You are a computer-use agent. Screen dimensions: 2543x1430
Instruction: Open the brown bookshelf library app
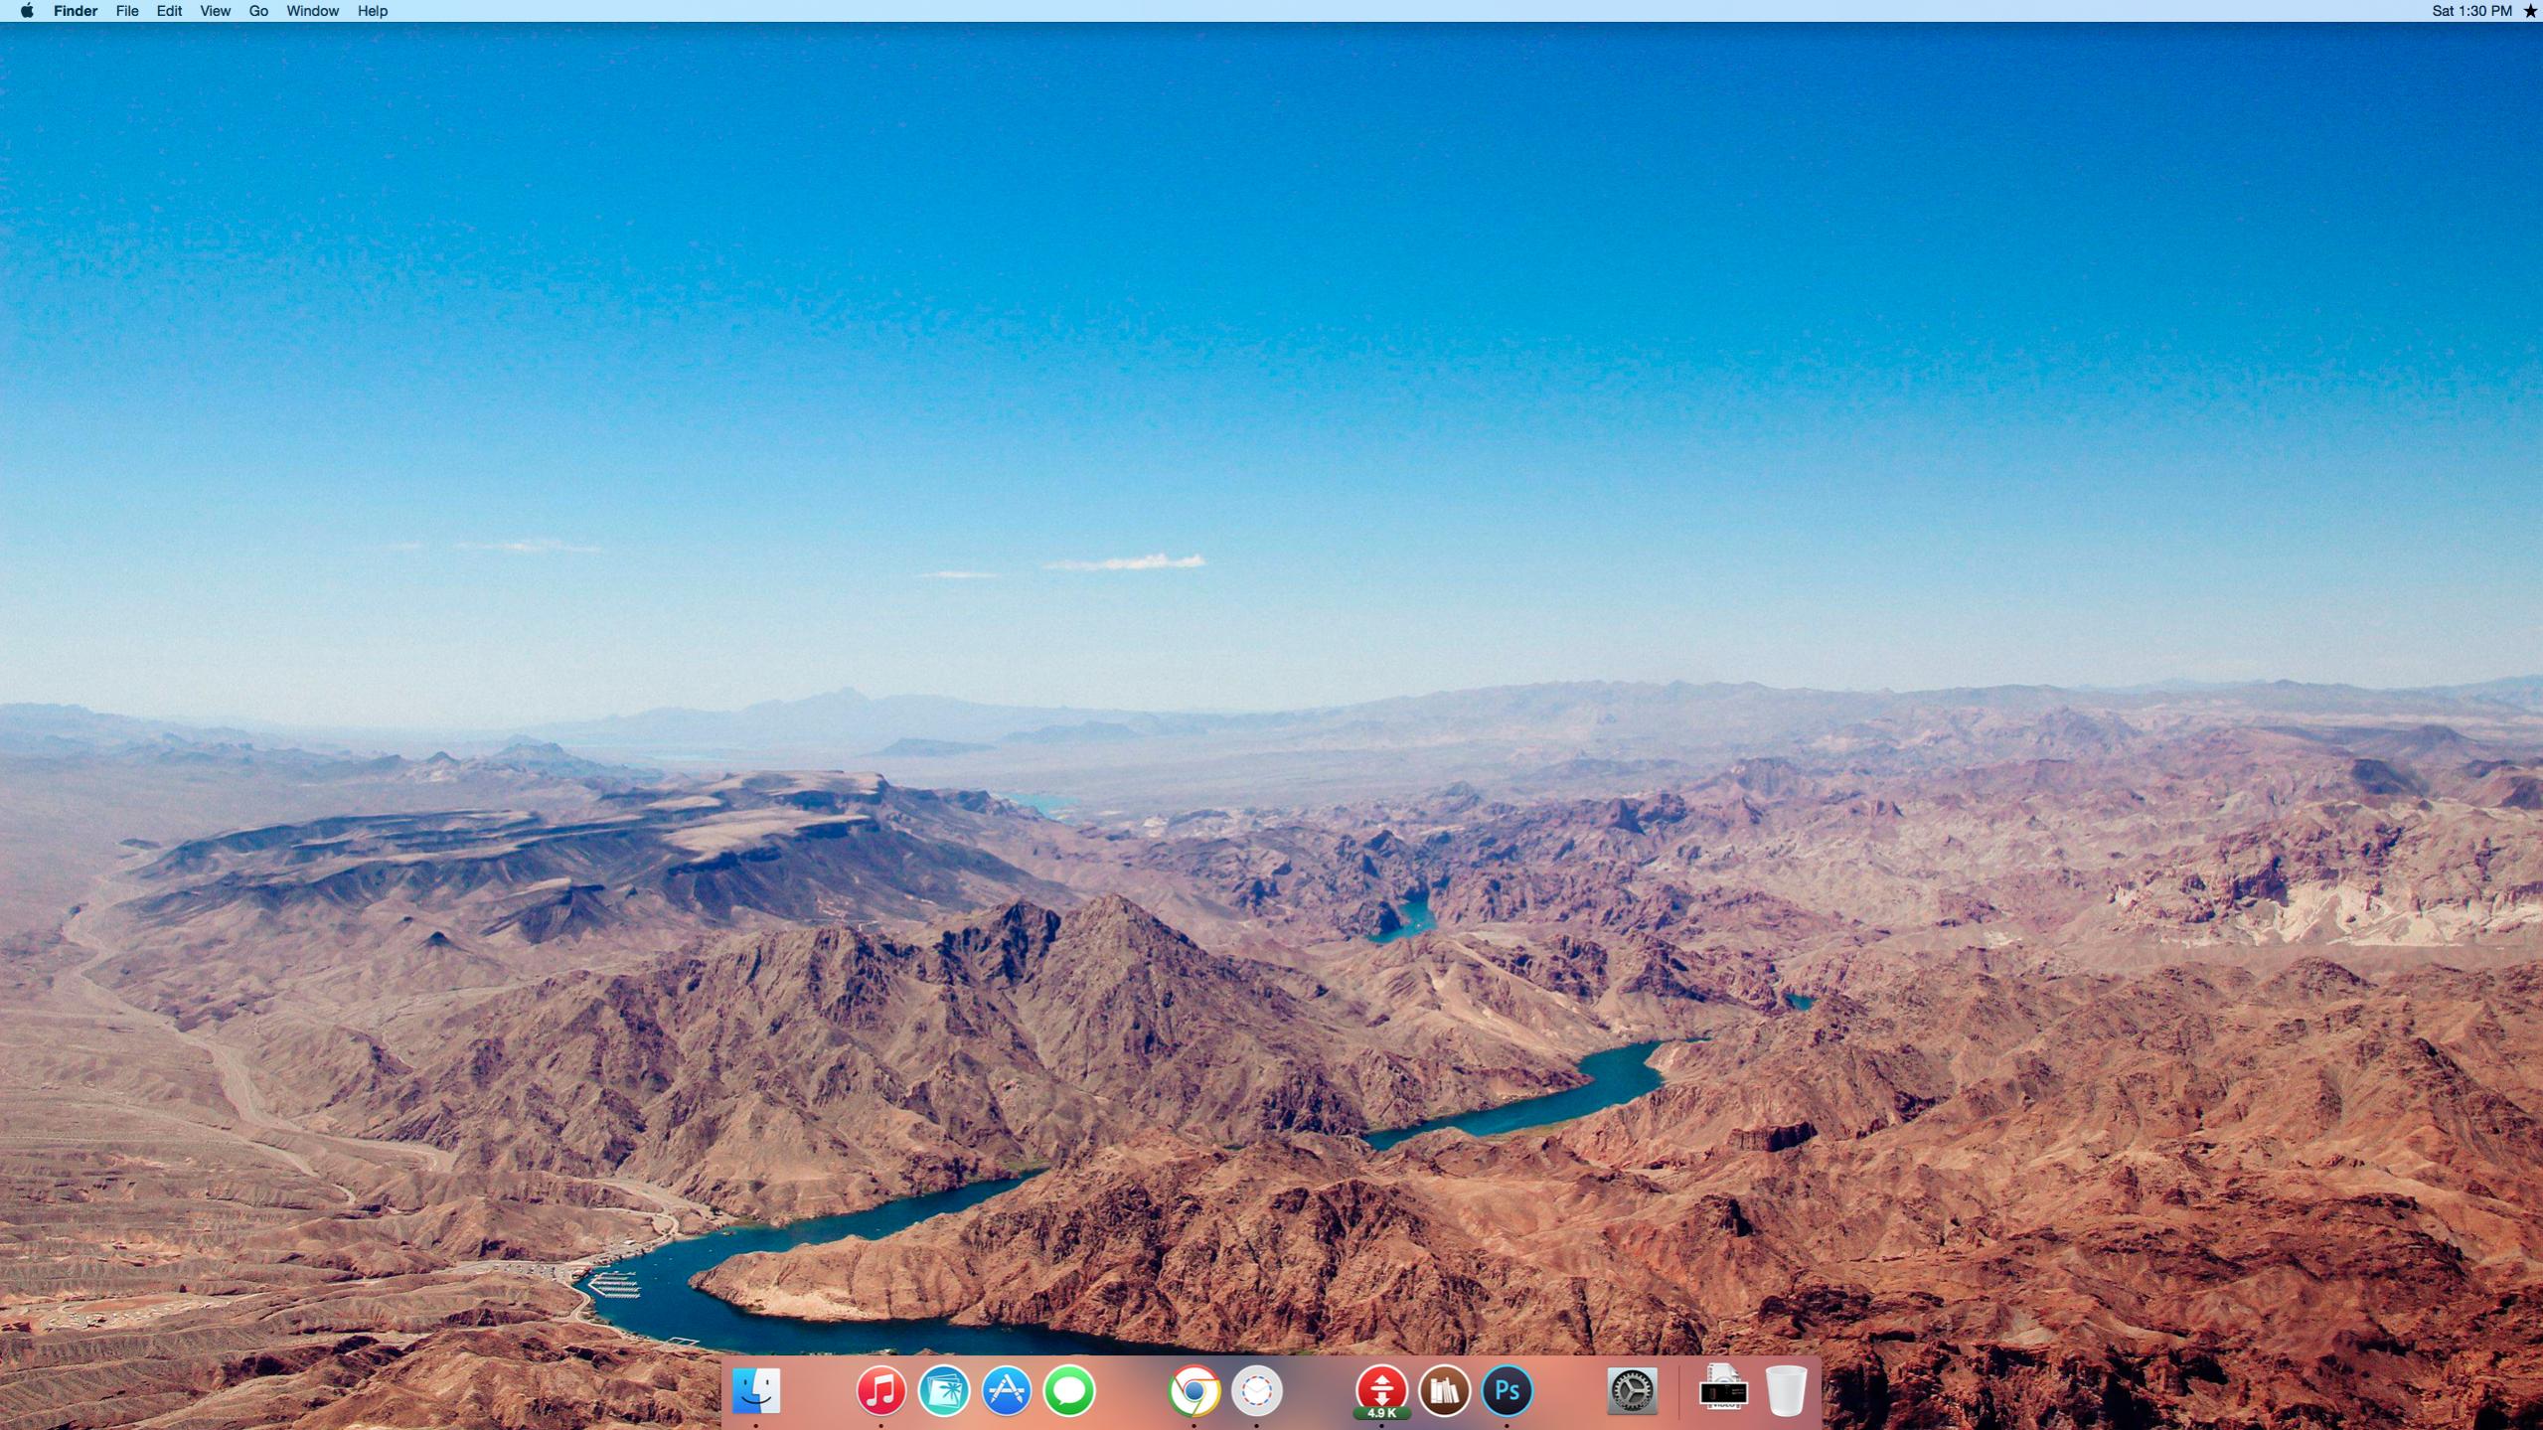click(x=1444, y=1390)
